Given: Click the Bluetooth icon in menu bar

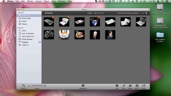Looking at the screenshot, I should 125,1.
